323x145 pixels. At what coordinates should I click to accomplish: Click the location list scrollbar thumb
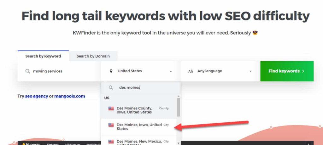pos(179,106)
